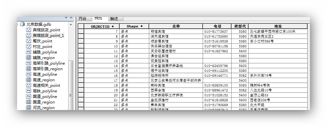Click the 地址 column header
The height and width of the screenshot is (127, 327).
(x=278, y=26)
